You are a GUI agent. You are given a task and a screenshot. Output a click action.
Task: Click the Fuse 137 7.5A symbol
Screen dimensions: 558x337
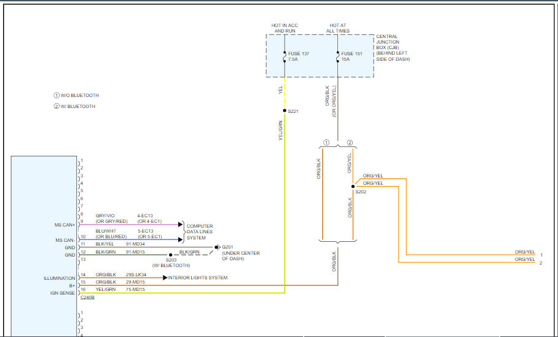coord(285,56)
